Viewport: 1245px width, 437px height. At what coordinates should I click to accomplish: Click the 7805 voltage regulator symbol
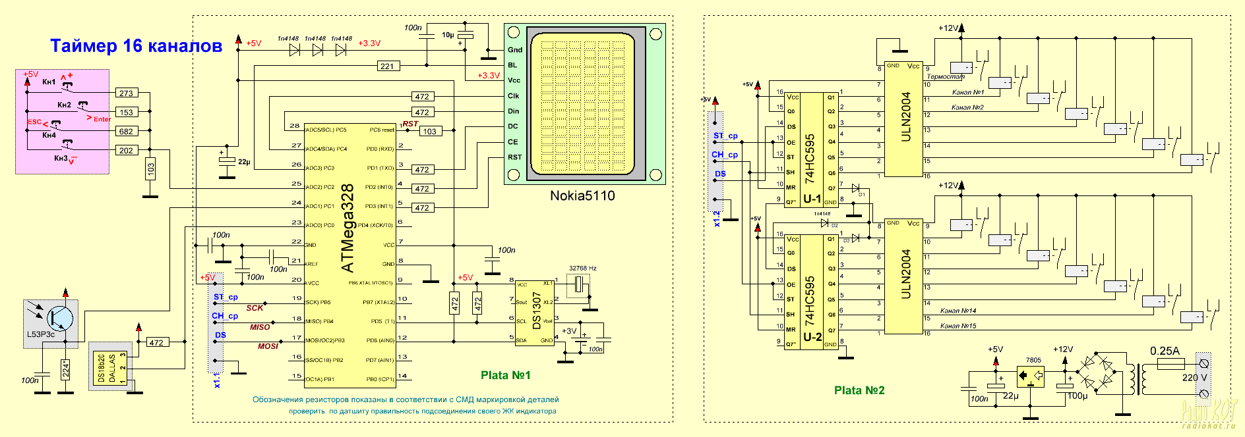1030,376
